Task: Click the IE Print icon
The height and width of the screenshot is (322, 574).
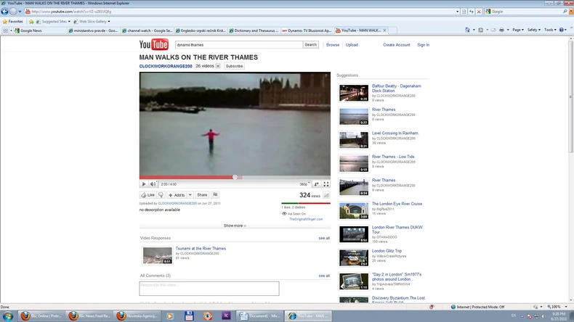Action: tap(501, 30)
